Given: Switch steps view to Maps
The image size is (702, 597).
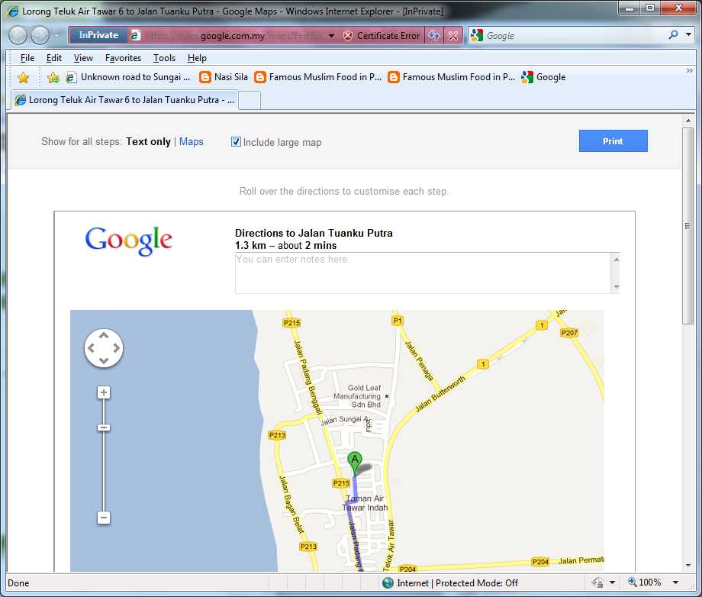Looking at the screenshot, I should point(192,141).
